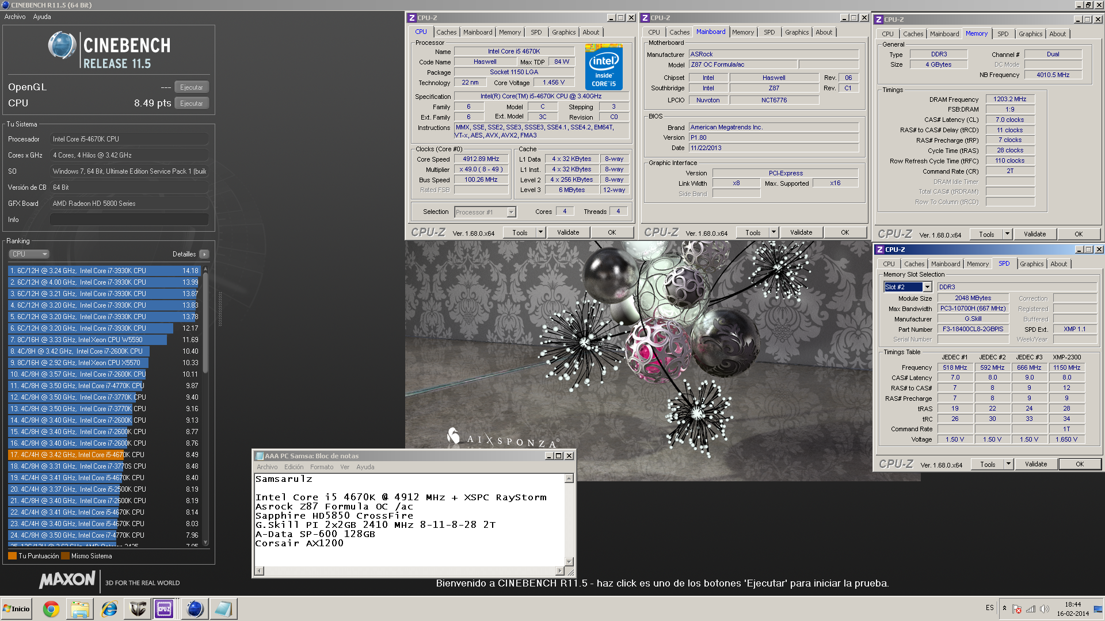The width and height of the screenshot is (1105, 621).
Task: Open Google Chrome from the taskbar
Action: pyautogui.click(x=51, y=609)
